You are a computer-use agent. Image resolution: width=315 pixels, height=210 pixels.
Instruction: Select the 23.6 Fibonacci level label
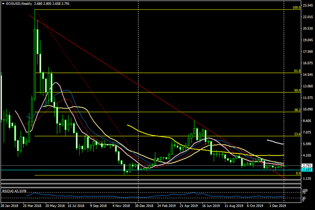(x=297, y=134)
